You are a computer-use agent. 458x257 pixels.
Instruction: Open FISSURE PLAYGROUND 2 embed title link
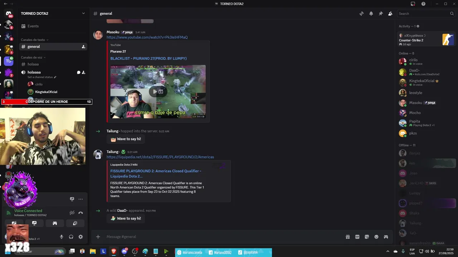point(156,173)
